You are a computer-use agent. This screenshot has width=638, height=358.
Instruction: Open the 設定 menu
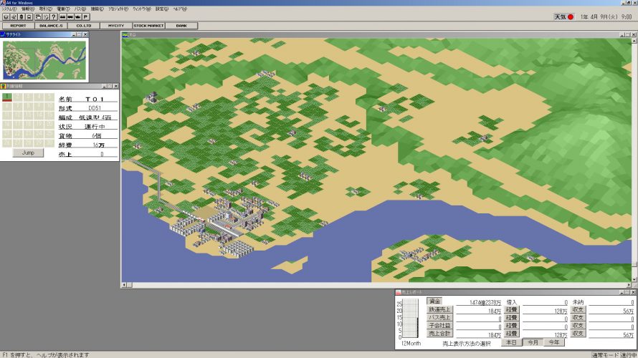point(162,9)
